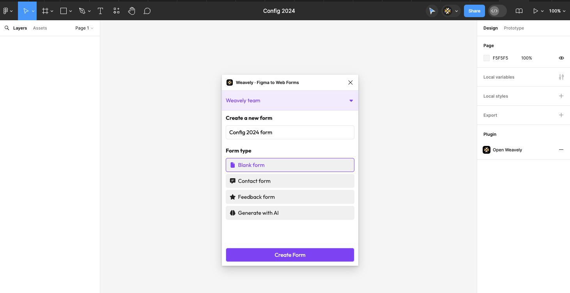
Task: Open the Figma main menu icon
Action: tap(6, 11)
